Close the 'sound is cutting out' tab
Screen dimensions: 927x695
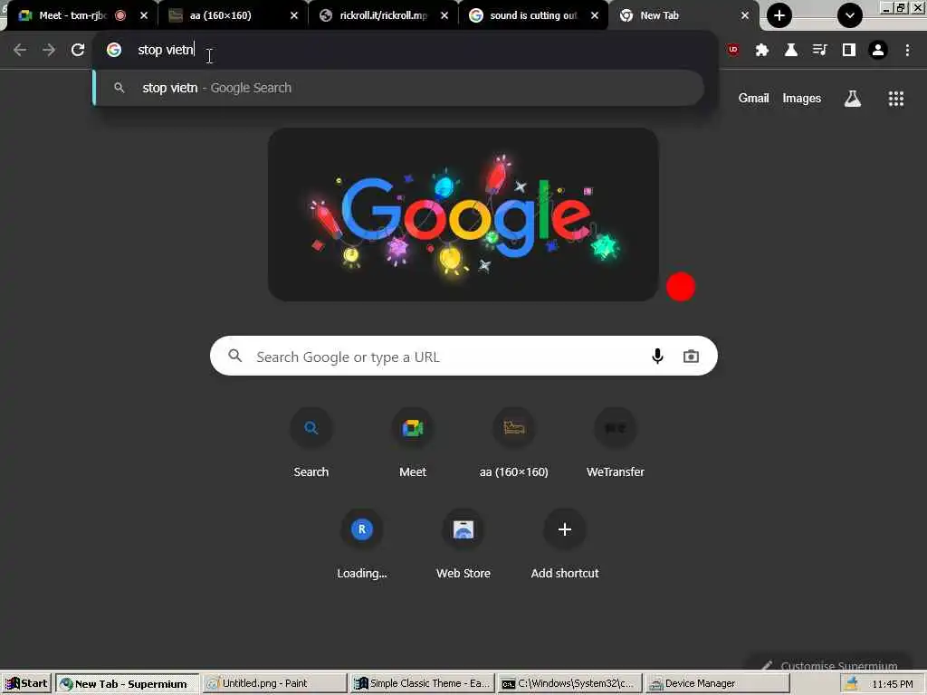tap(595, 15)
